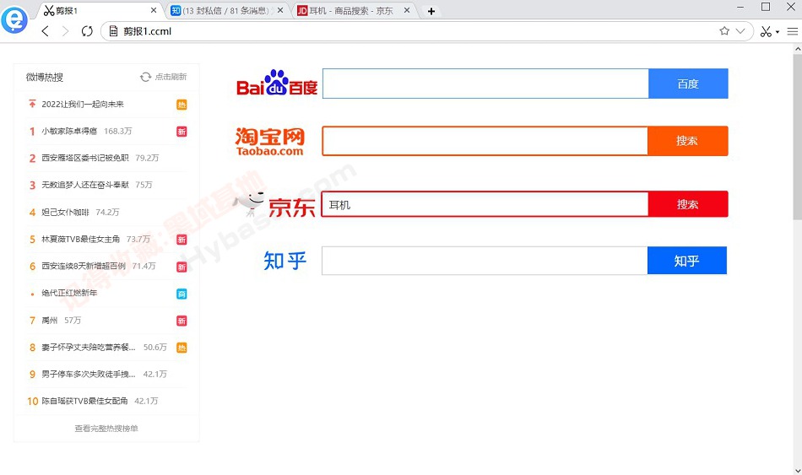This screenshot has width=802, height=475.
Task: Click the 新 badge beside 小敏家陈卓得癌
Action: [x=182, y=132]
